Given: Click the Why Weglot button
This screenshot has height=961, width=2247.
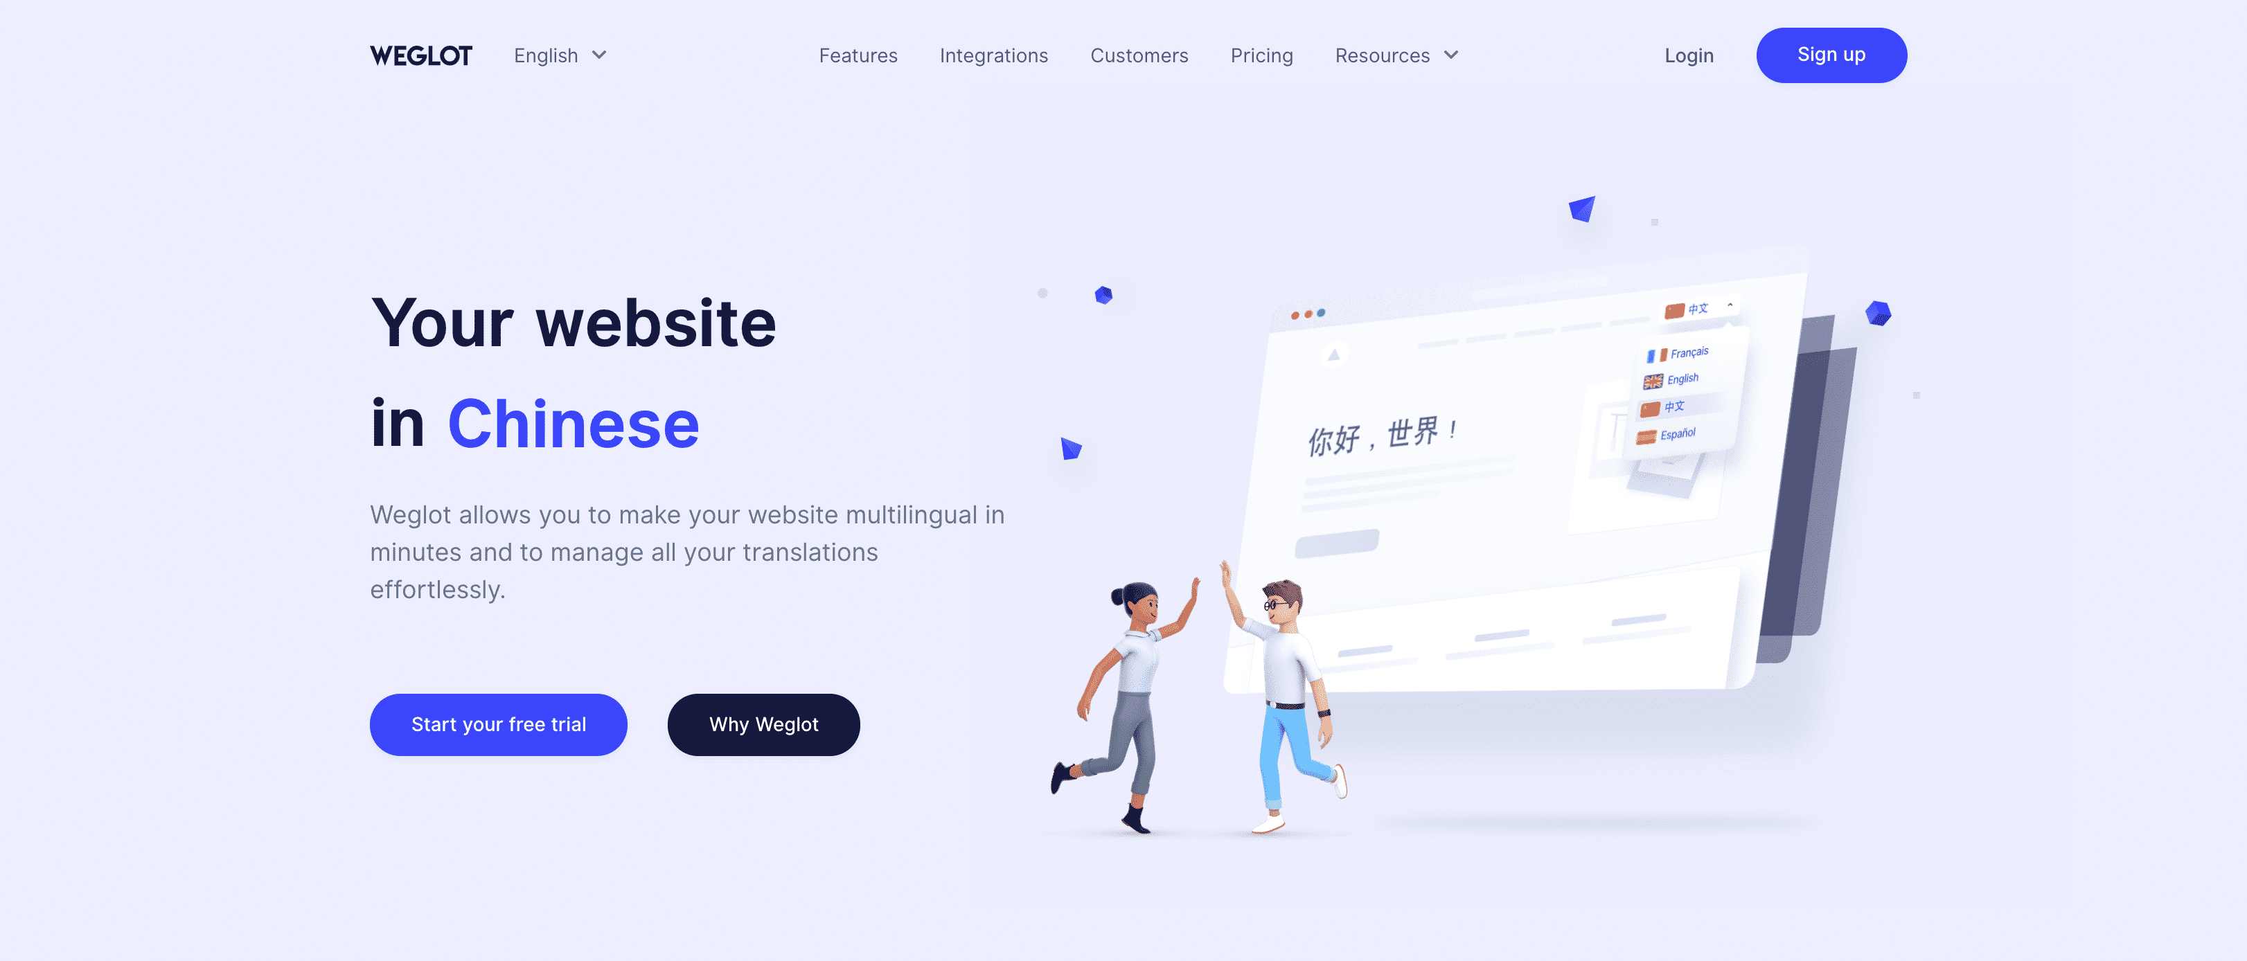Looking at the screenshot, I should tap(764, 724).
